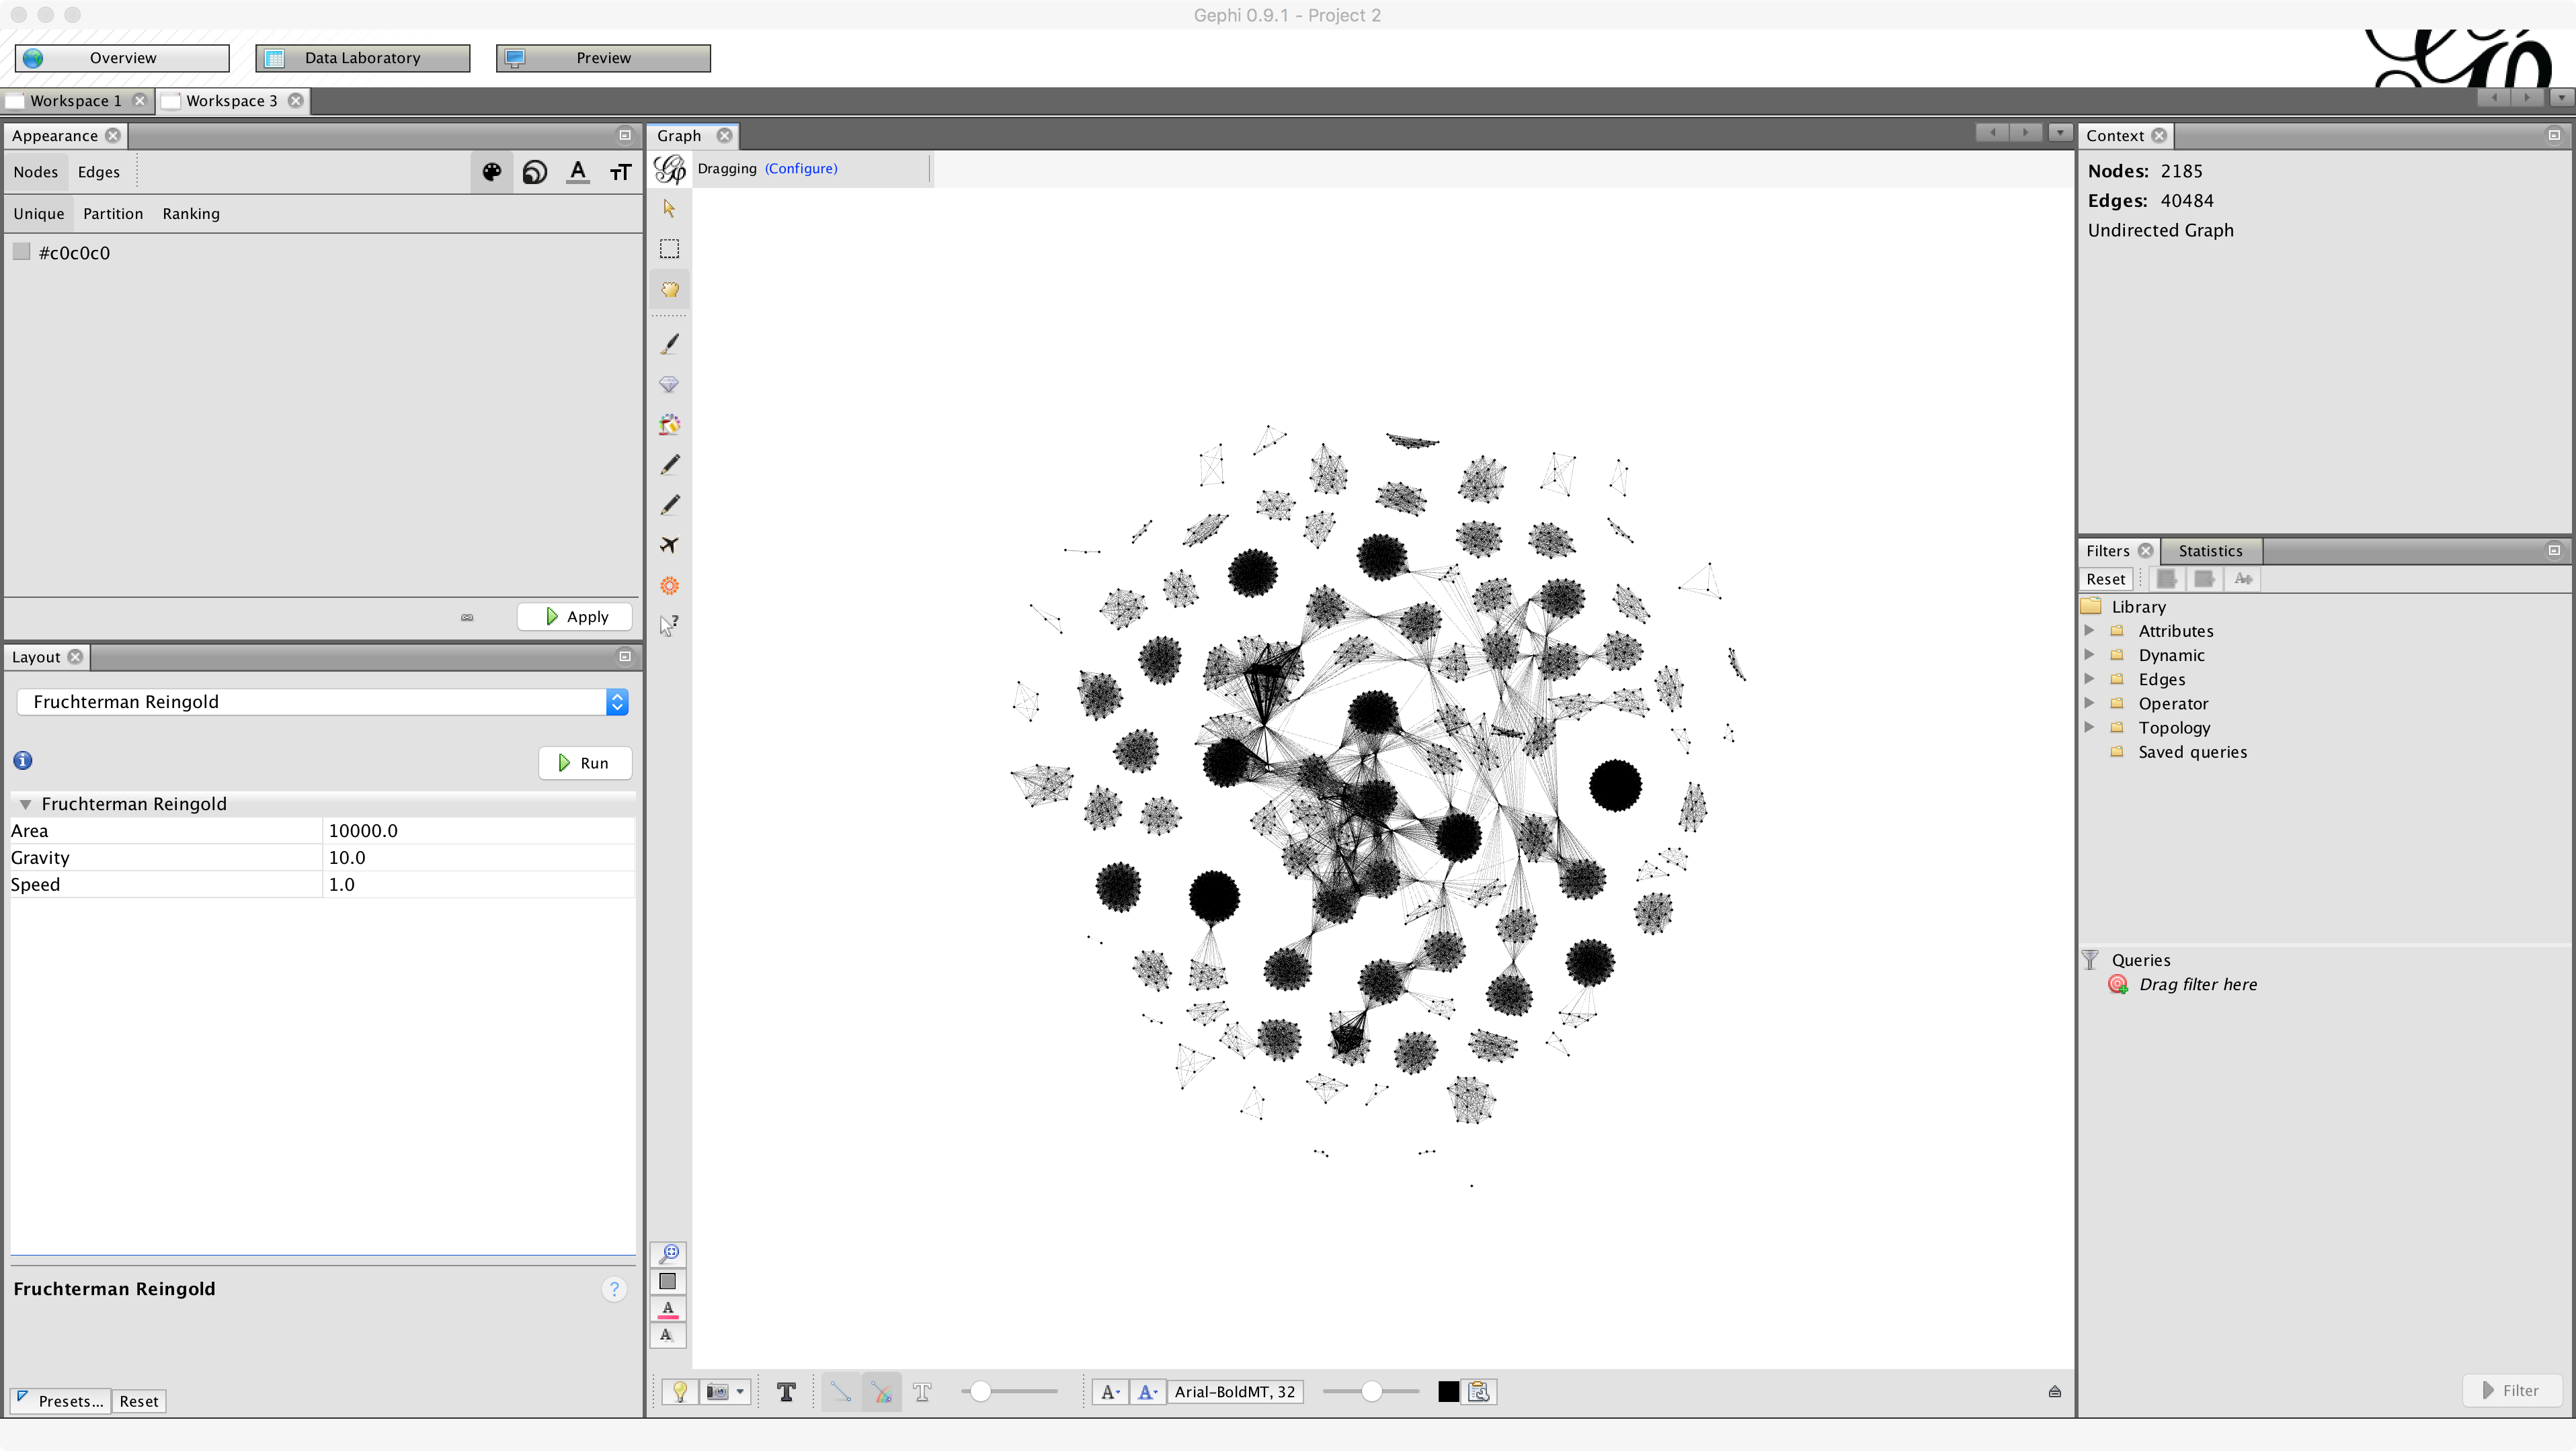This screenshot has height=1451, width=2576.
Task: Open the Fruchterman Reingold layout dropdown
Action: (617, 701)
